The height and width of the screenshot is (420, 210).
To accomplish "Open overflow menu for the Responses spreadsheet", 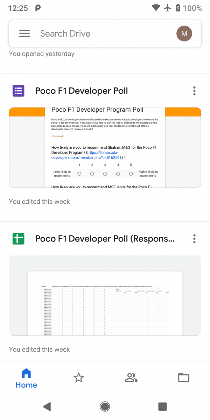I will tap(194, 239).
